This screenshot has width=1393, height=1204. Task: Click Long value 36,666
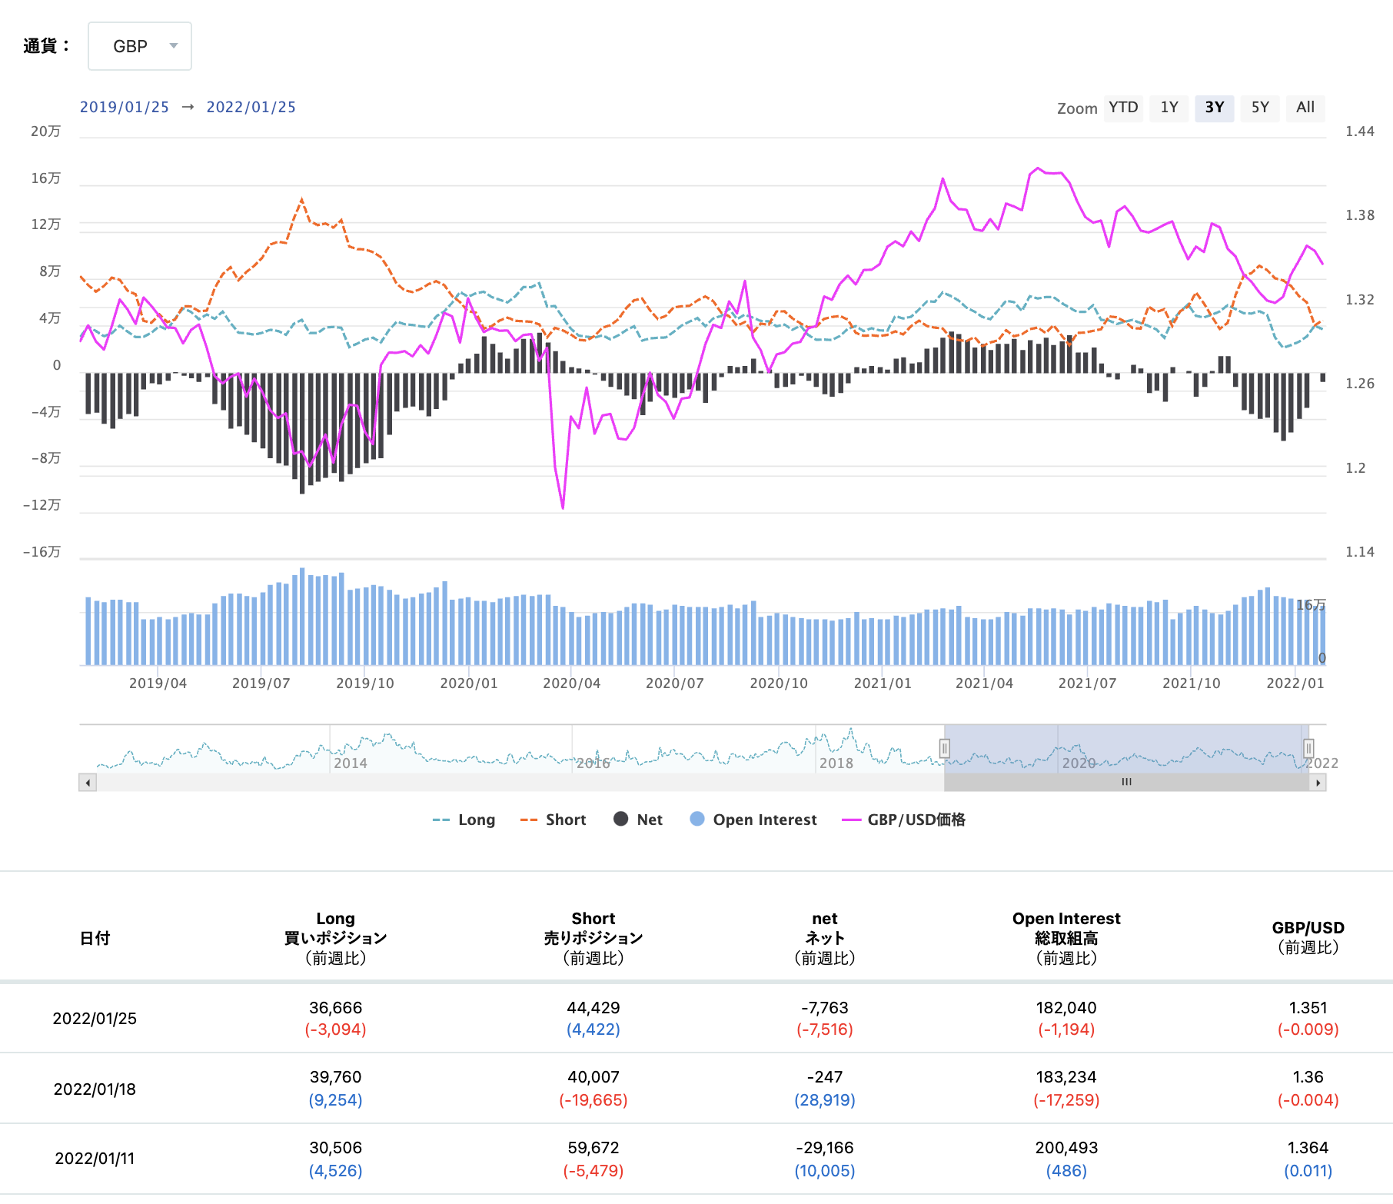(335, 1008)
